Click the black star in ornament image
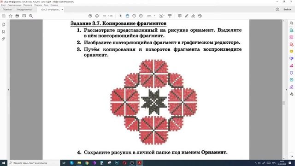Screen dimensions: 295x166 (154, 102)
